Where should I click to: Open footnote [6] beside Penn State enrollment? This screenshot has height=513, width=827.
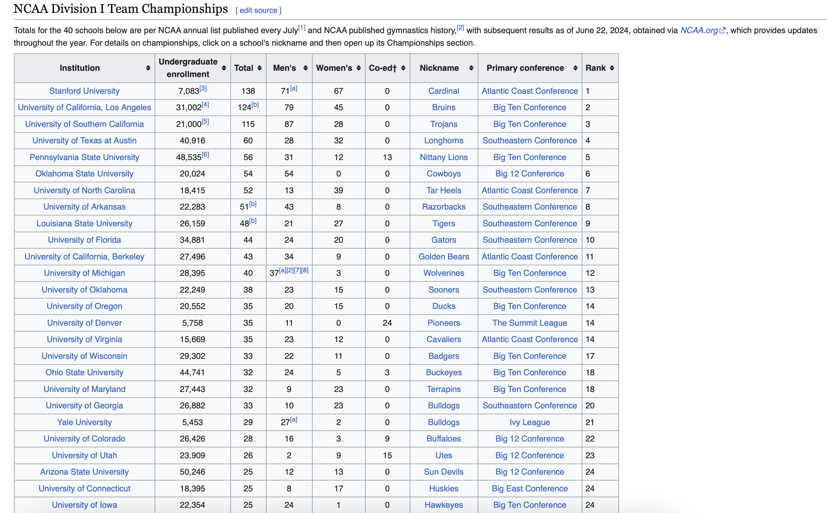click(x=206, y=154)
